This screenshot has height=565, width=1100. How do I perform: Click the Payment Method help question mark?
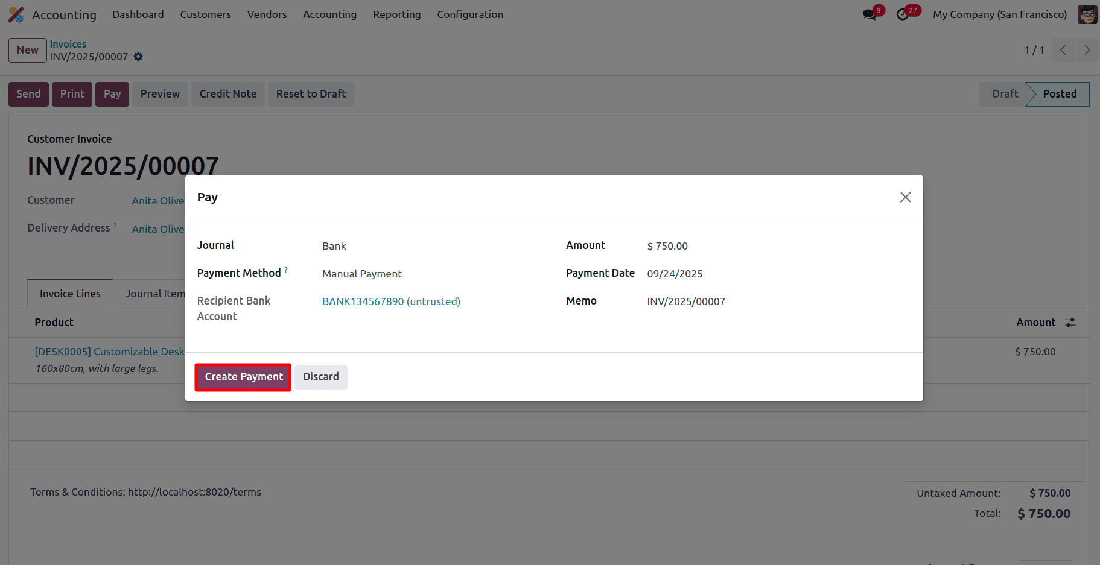[x=286, y=270]
